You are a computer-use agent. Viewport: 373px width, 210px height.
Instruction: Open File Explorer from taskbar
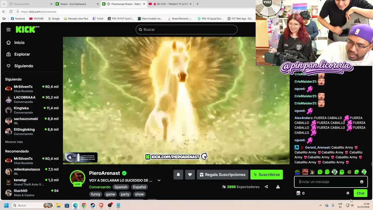58,205
